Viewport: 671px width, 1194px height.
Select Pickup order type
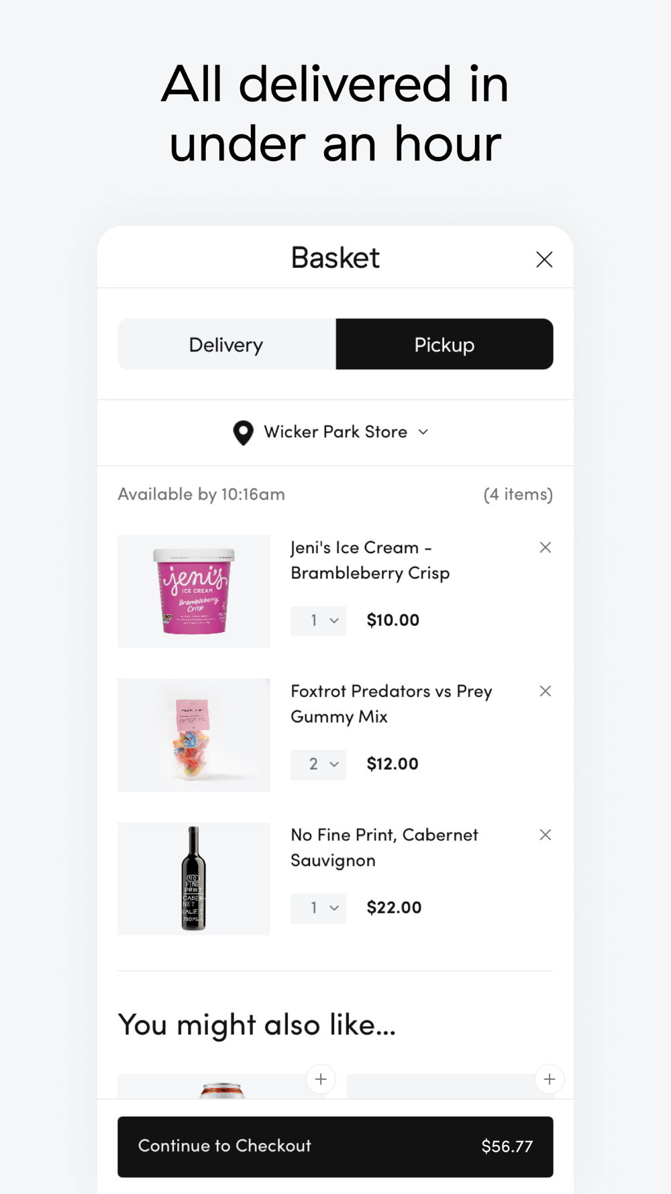(444, 345)
